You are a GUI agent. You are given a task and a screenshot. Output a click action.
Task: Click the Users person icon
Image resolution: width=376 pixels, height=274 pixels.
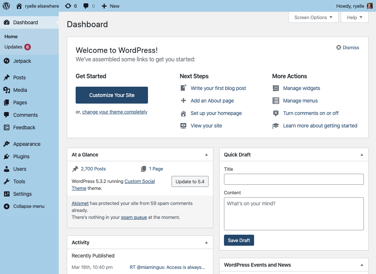(x=7, y=169)
